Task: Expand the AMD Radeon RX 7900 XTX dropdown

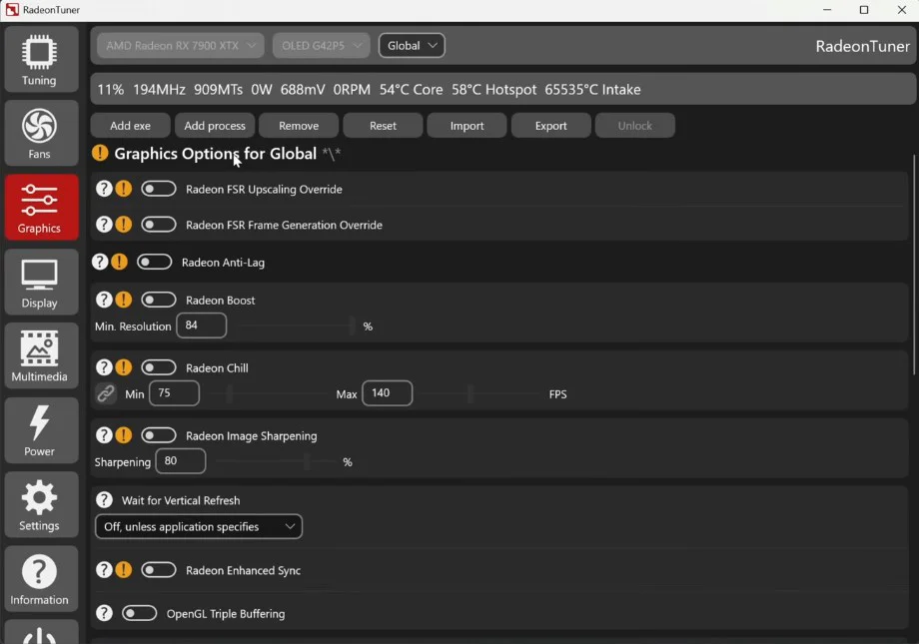Action: [181, 46]
